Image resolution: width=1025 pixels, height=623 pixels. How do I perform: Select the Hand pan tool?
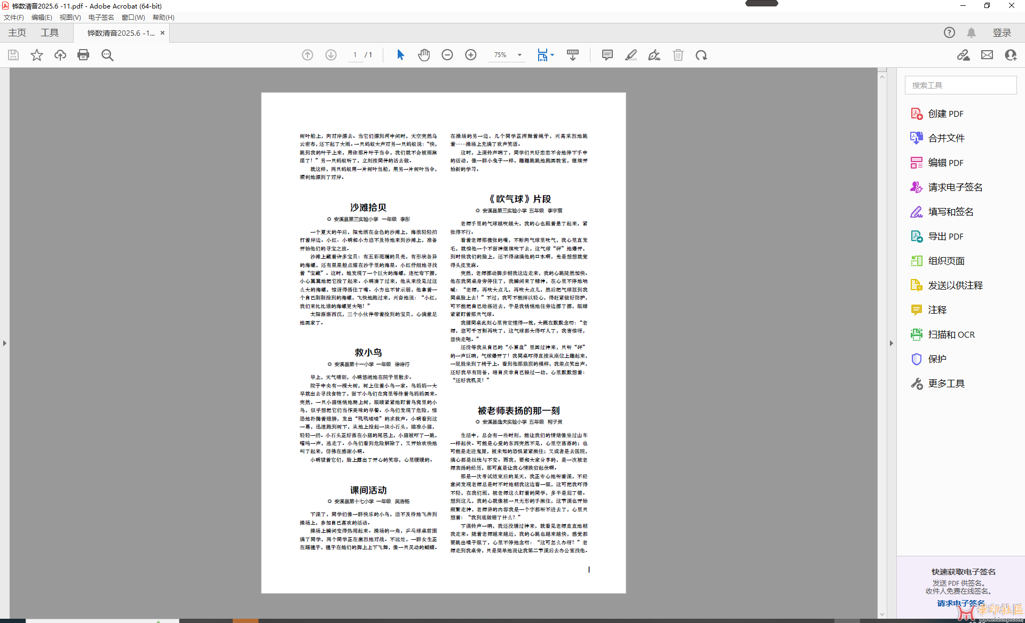[x=424, y=55]
